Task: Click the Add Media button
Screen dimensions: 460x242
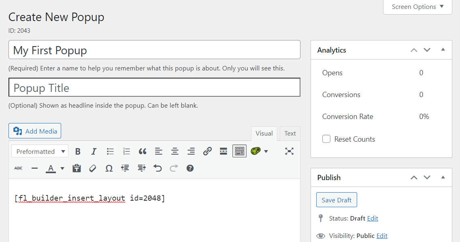Action: [35, 131]
